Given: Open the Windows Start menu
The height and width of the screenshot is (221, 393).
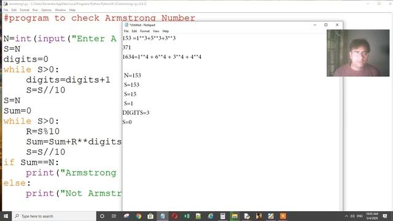Looking at the screenshot, I should coord(6,216).
